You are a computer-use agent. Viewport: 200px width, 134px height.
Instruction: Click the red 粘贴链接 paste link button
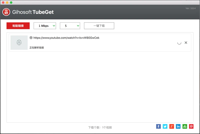click(18, 26)
